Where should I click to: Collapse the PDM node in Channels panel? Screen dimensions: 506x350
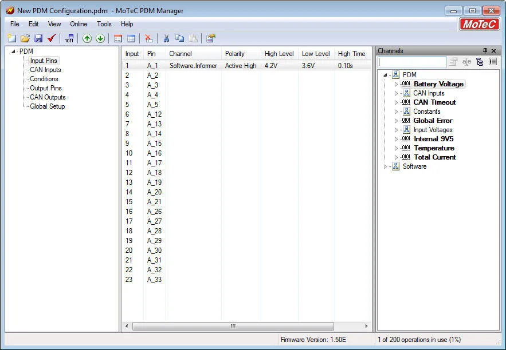pos(385,75)
